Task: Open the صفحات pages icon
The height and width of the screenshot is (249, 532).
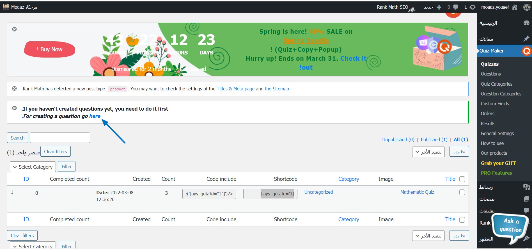Action: tap(526, 199)
